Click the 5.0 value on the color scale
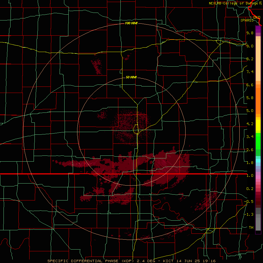The width and height of the screenshot is (263, 263). (250, 111)
